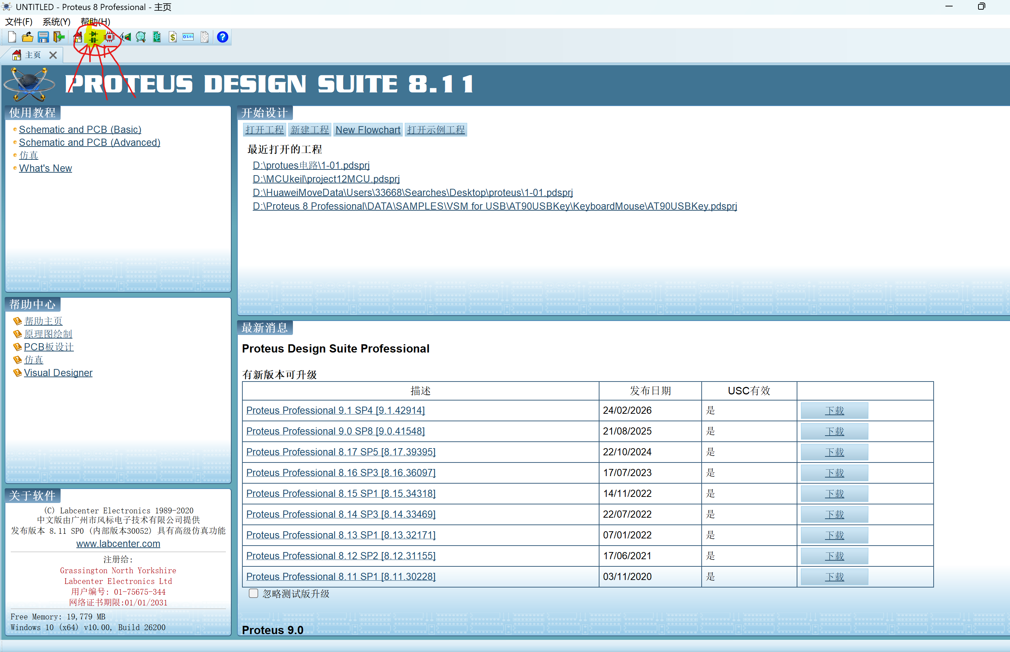The height and width of the screenshot is (652, 1010).
Task: Open the 系统(Y) menu
Action: click(56, 21)
